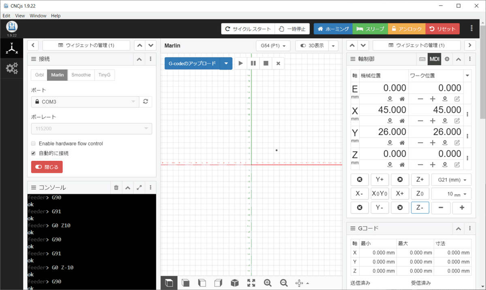Open the settings gears in the left sidebar
The image size is (486, 290).
11,68
